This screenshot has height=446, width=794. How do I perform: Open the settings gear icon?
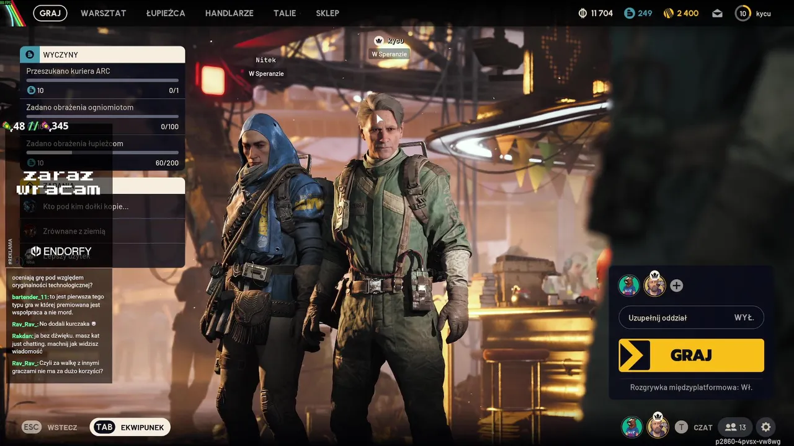(x=766, y=427)
